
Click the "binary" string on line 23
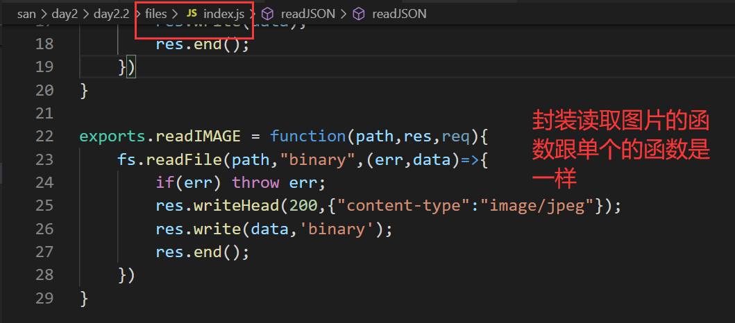click(319, 159)
